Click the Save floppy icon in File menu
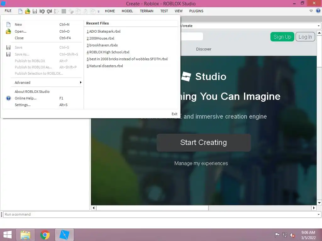This screenshot has width=322, height=241. (8, 47)
